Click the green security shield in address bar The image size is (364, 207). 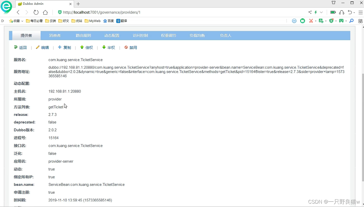[x=59, y=12]
